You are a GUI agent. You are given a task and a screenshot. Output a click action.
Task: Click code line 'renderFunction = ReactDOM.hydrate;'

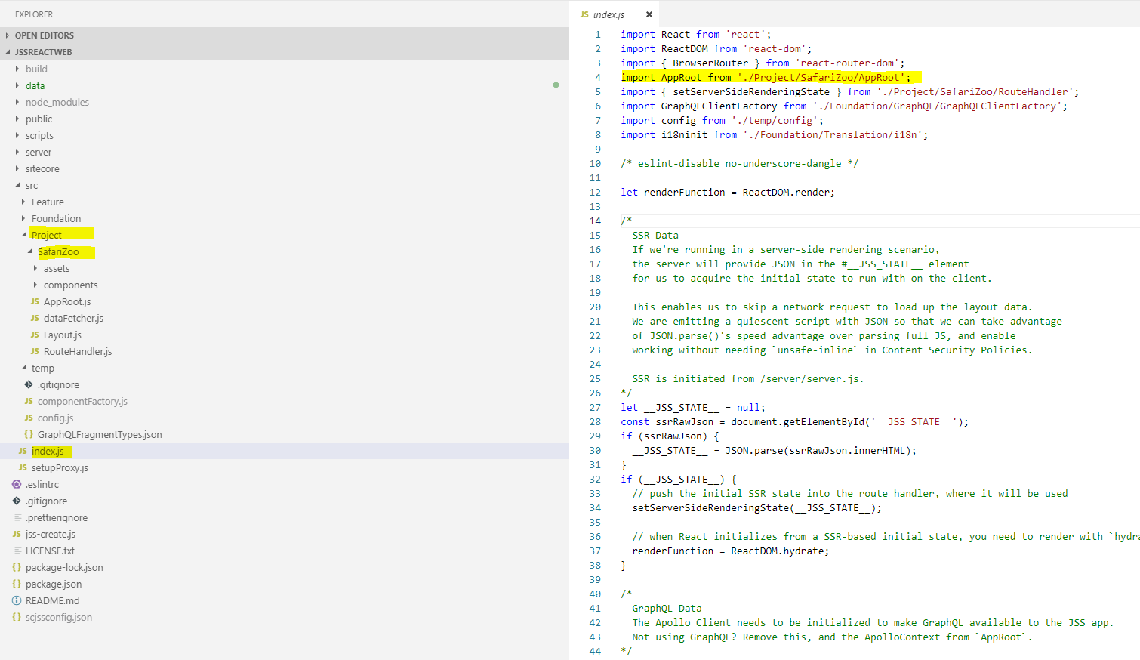[x=730, y=551]
